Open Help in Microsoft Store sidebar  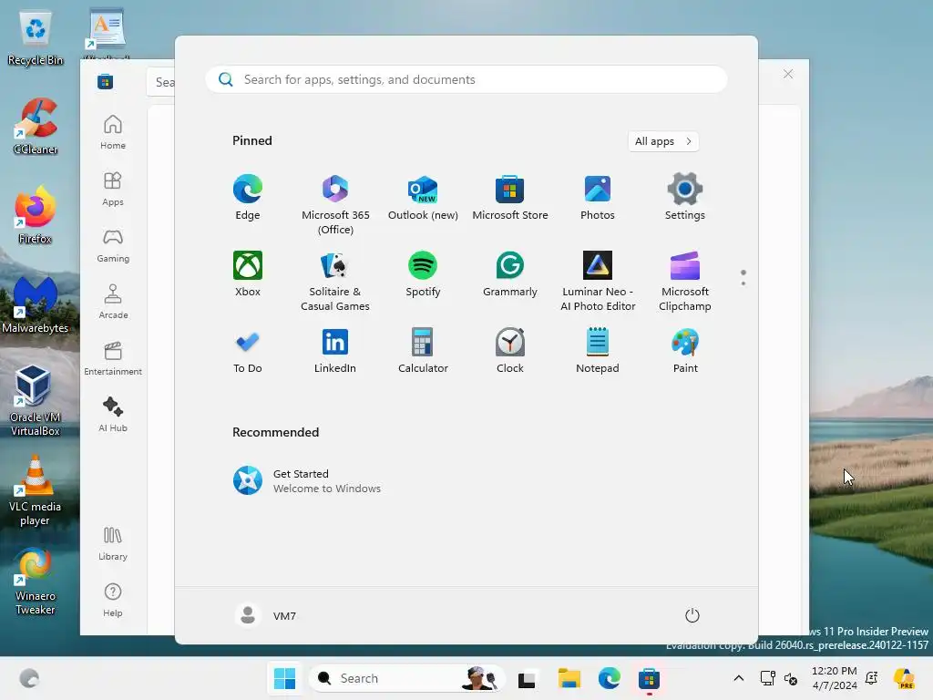(x=113, y=600)
